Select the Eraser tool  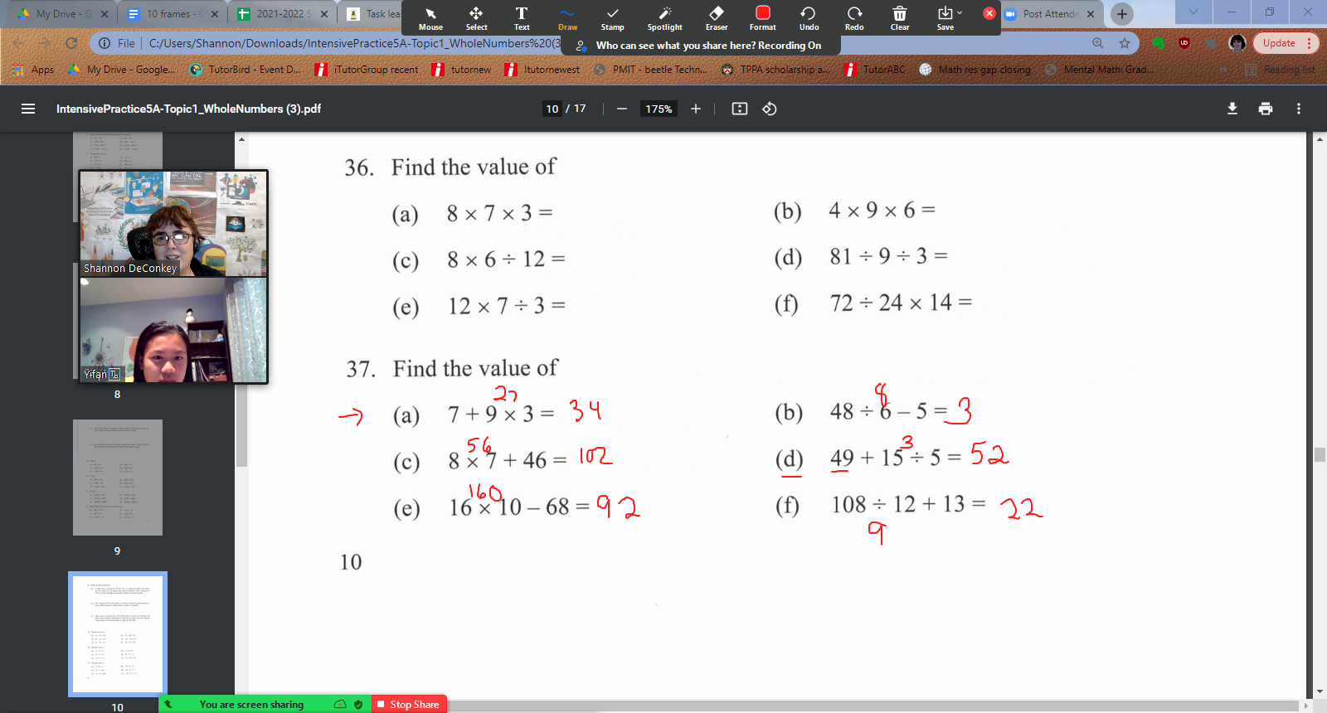717,18
